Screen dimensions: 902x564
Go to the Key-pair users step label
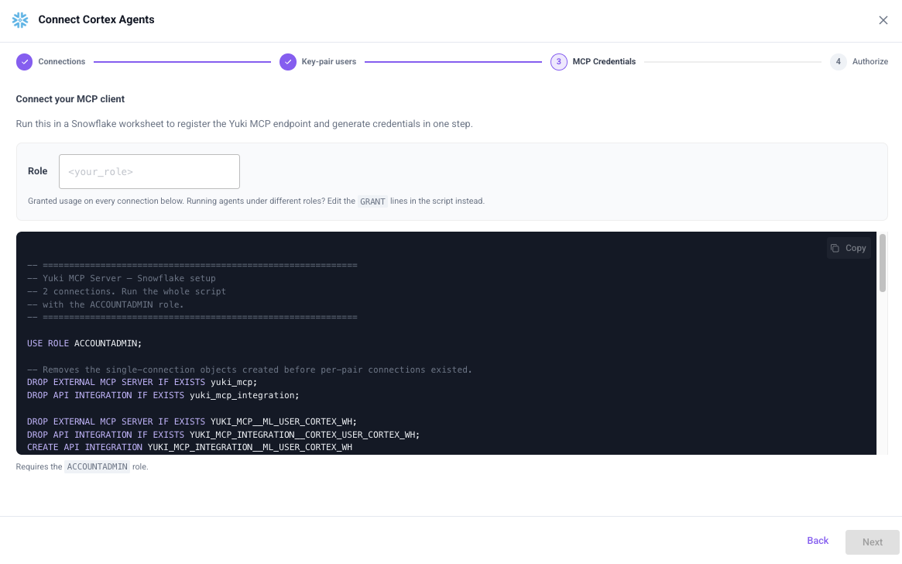(x=329, y=61)
